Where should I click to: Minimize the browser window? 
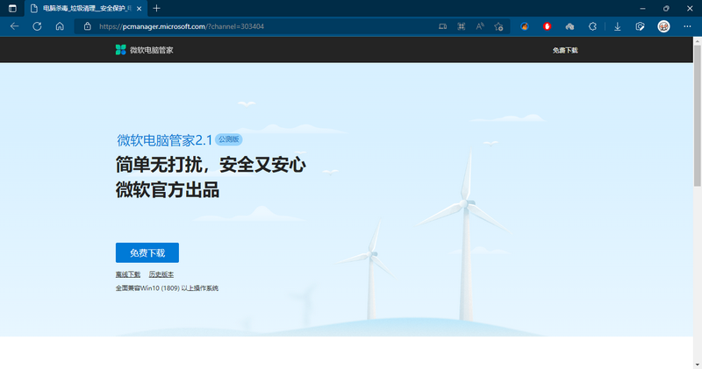[642, 9]
